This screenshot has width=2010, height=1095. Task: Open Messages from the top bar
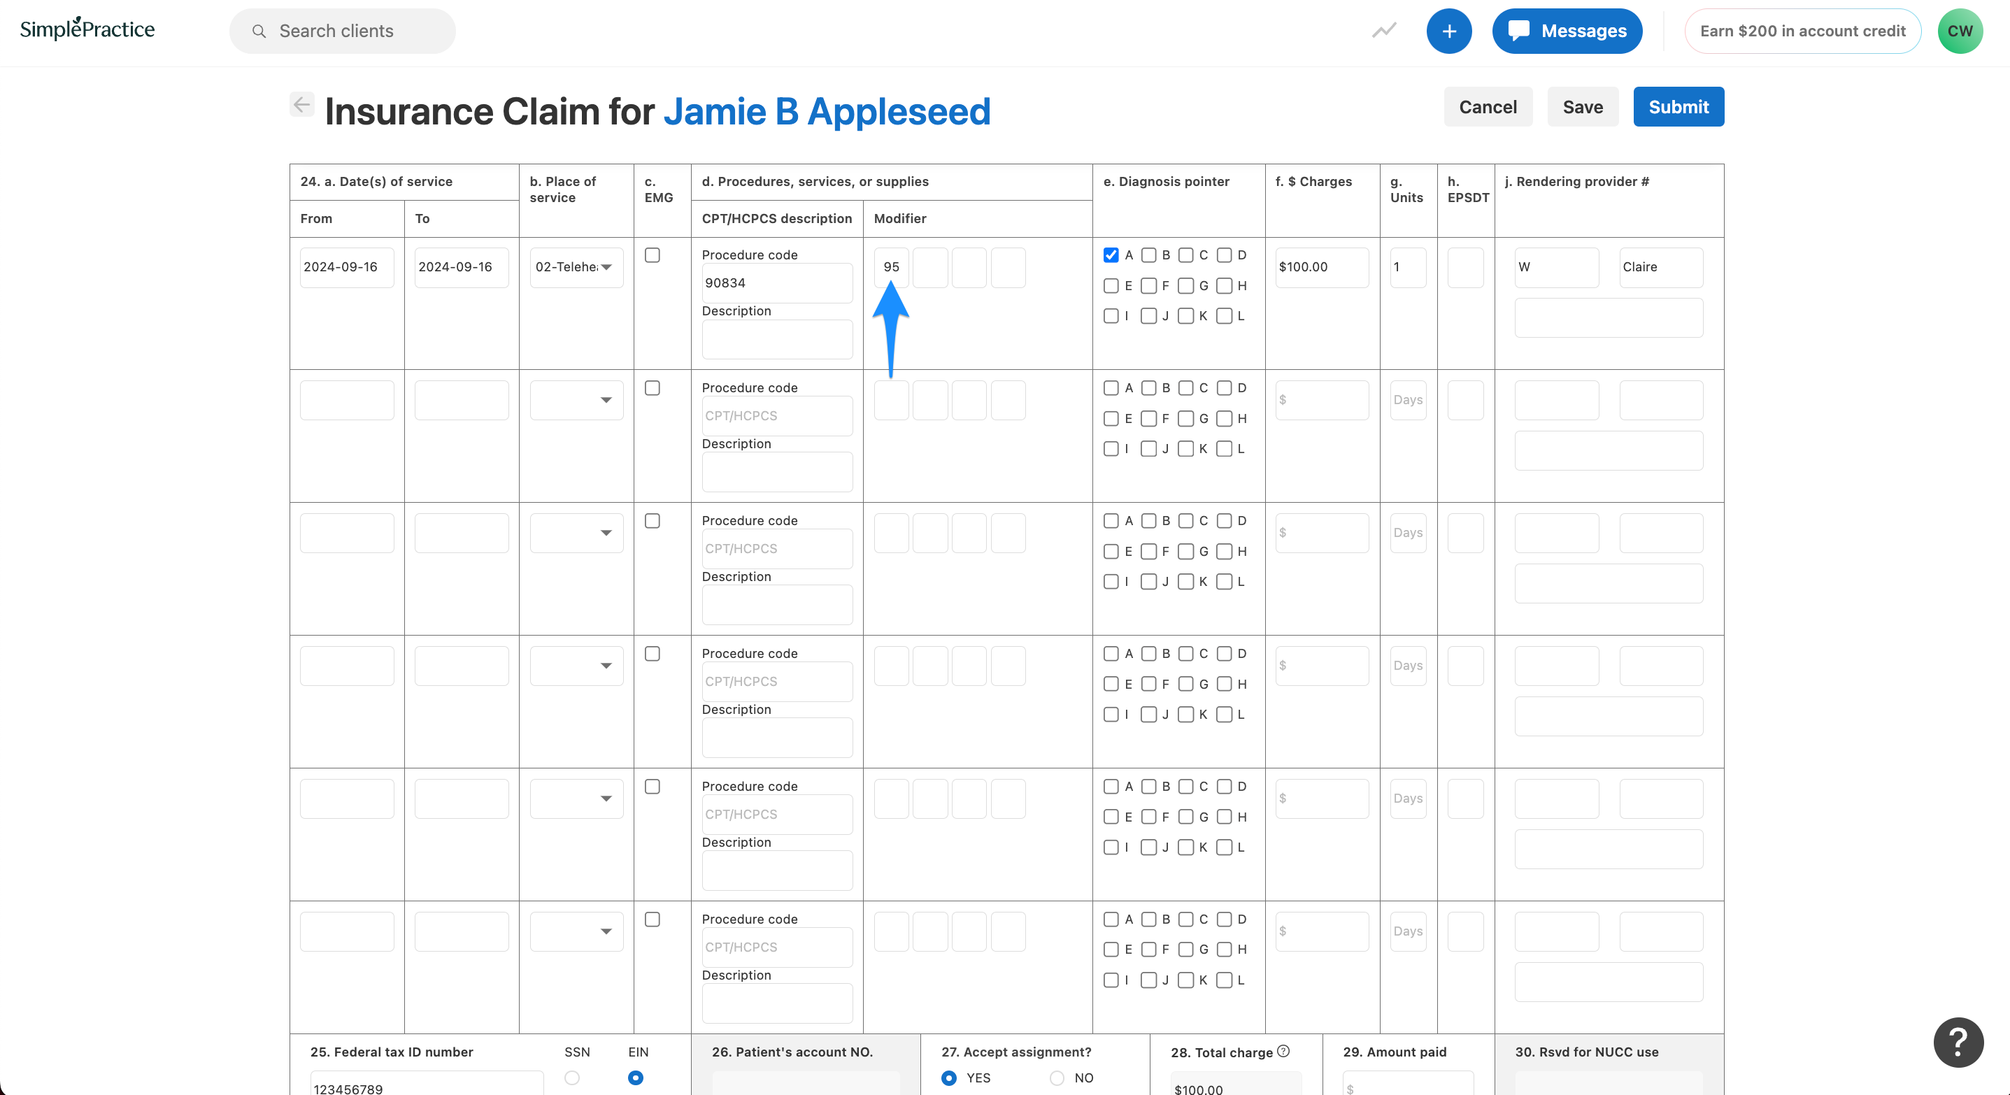[x=1566, y=31]
